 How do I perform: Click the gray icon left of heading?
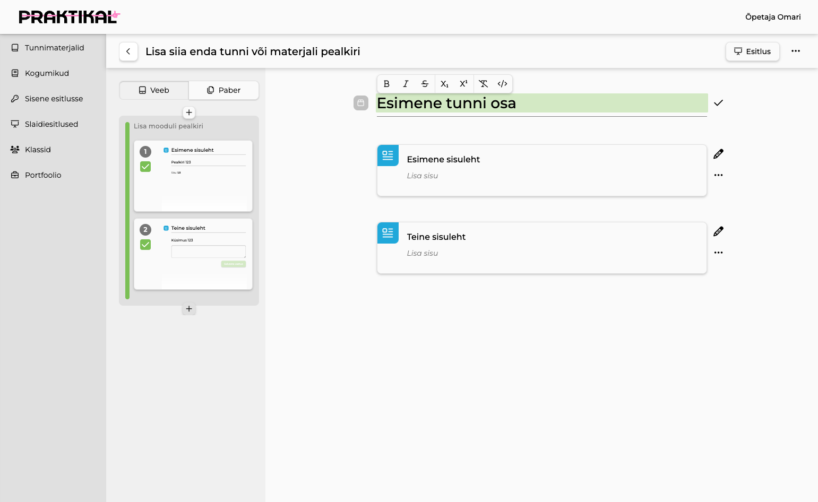[361, 103]
